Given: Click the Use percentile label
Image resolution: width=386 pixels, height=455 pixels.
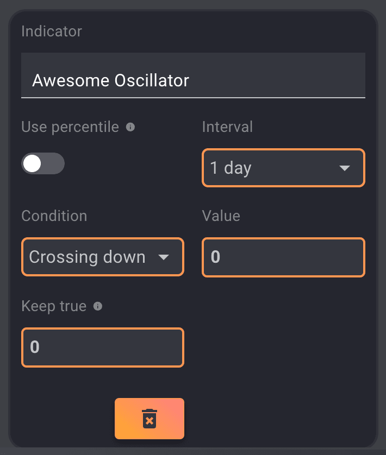Looking at the screenshot, I should tap(70, 127).
